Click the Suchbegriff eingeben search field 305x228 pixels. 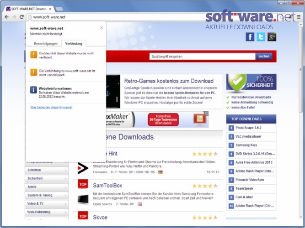tap(202, 57)
